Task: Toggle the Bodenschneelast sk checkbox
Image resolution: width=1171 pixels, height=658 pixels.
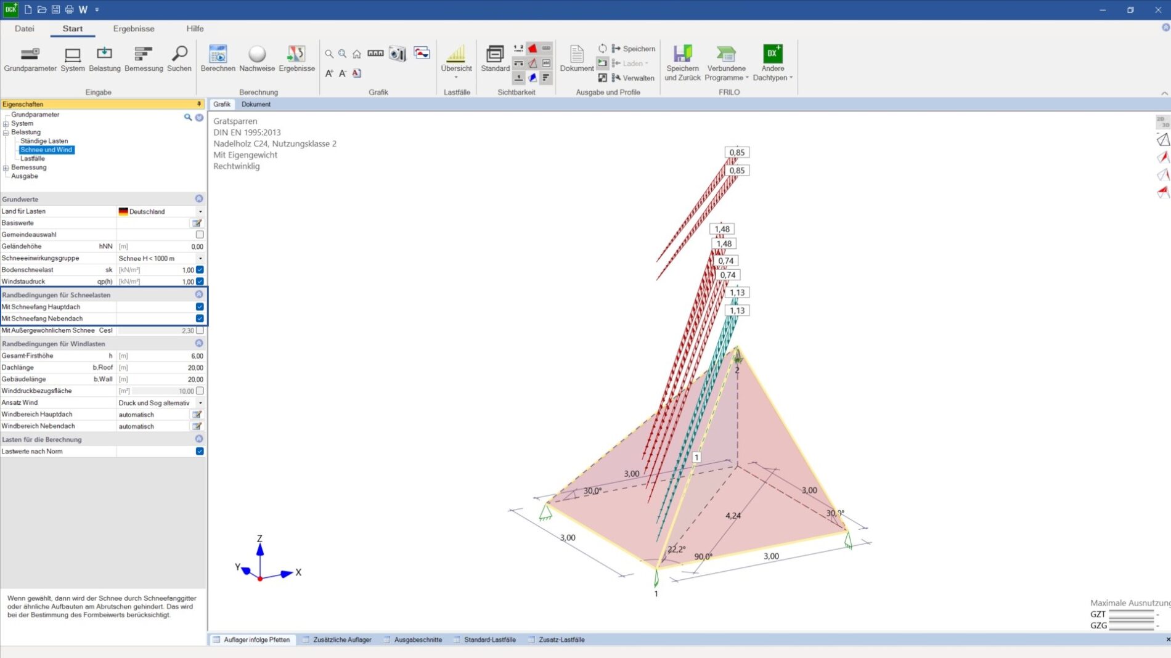Action: (x=200, y=270)
